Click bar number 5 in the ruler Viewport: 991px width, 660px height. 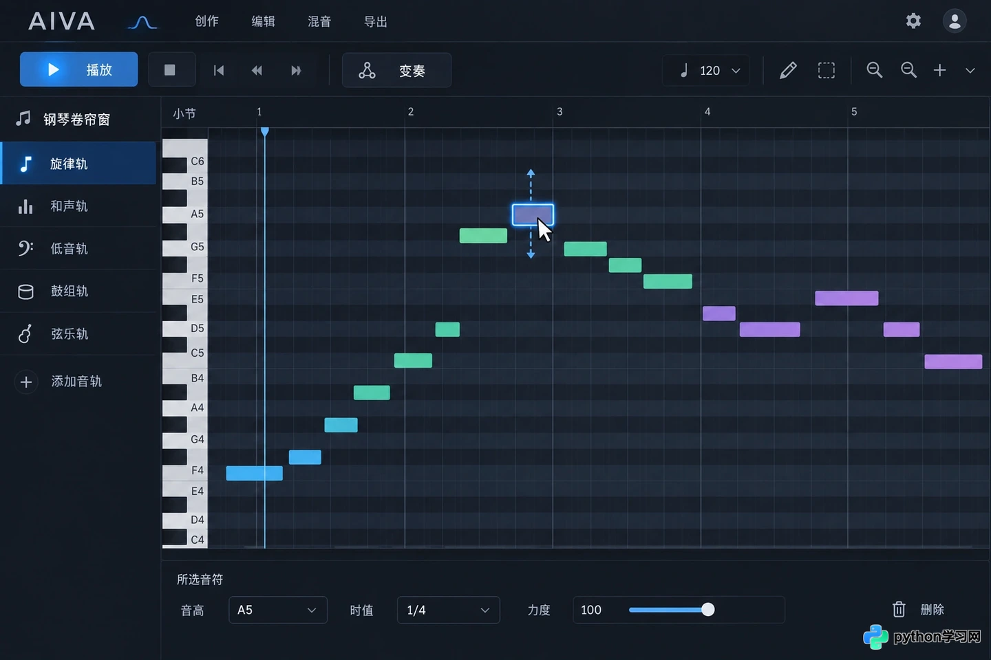pos(854,111)
